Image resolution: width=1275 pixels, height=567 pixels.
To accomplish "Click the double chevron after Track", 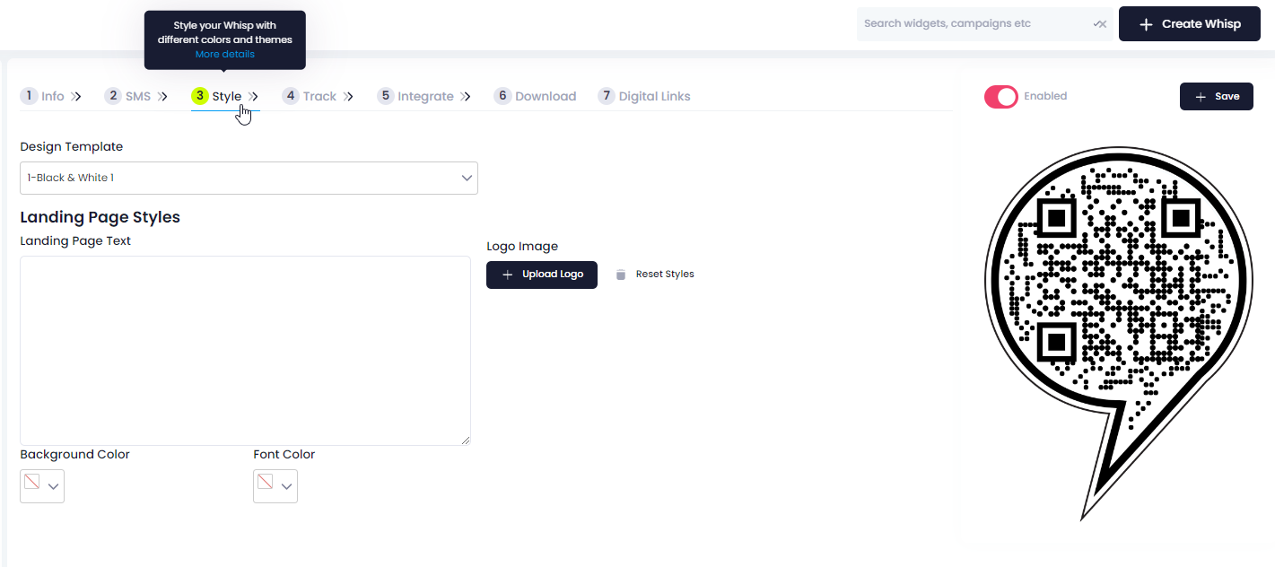I will tap(348, 97).
